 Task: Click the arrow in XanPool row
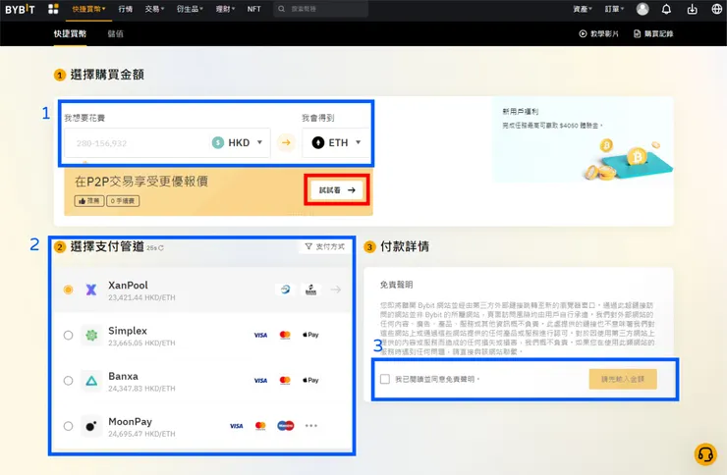click(336, 290)
